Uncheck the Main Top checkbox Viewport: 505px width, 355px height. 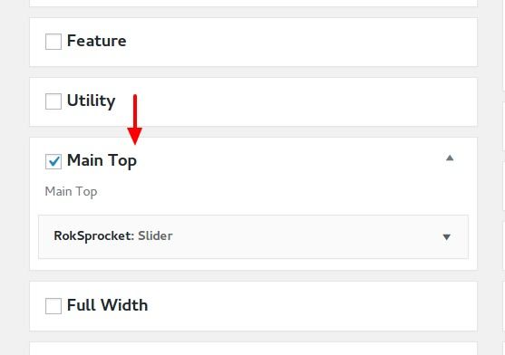[53, 161]
